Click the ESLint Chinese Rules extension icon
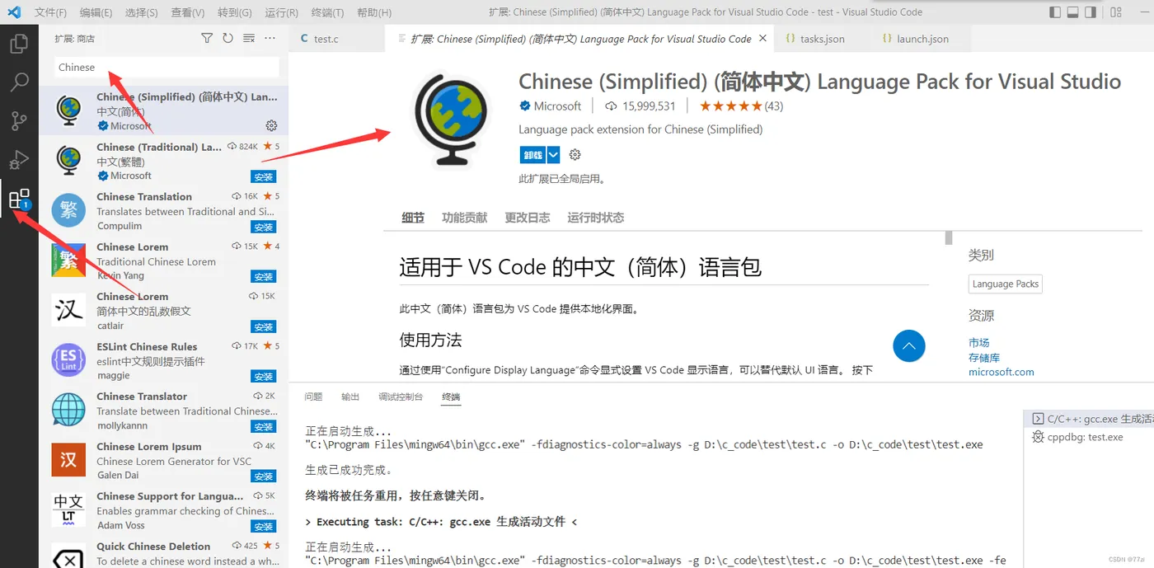Image resolution: width=1154 pixels, height=568 pixels. (68, 360)
